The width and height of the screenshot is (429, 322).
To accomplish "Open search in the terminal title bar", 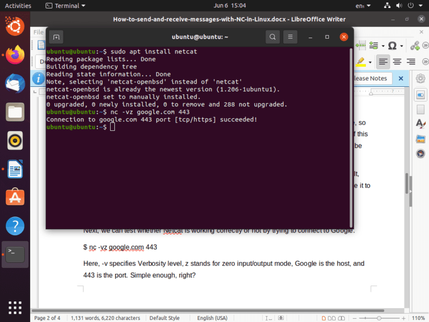I will point(272,37).
